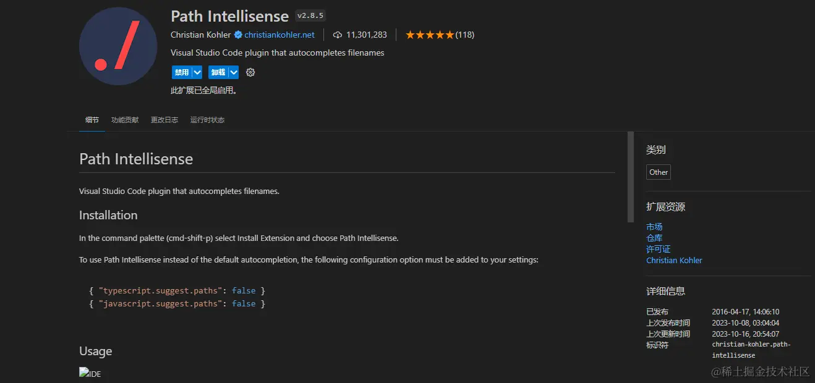Select the 细节 tab

[x=92, y=120]
